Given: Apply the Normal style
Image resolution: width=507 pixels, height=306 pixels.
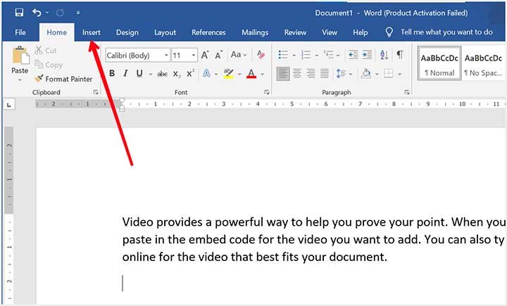Looking at the screenshot, I should [439, 63].
